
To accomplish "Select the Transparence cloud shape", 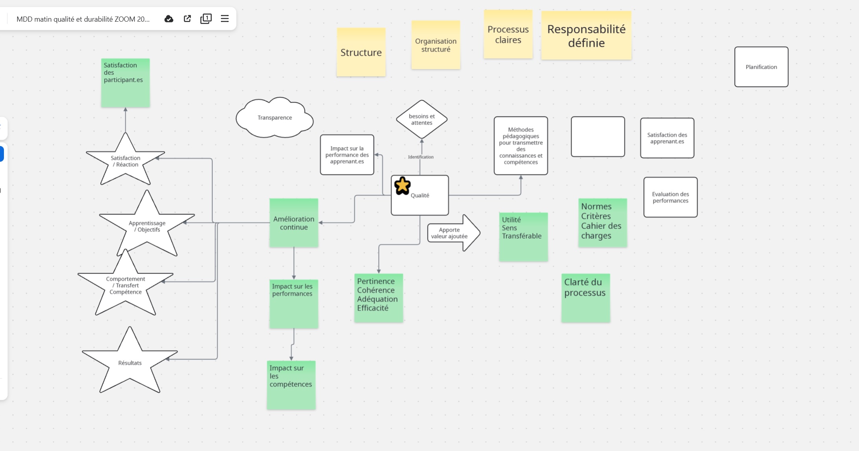I will click(x=274, y=118).
